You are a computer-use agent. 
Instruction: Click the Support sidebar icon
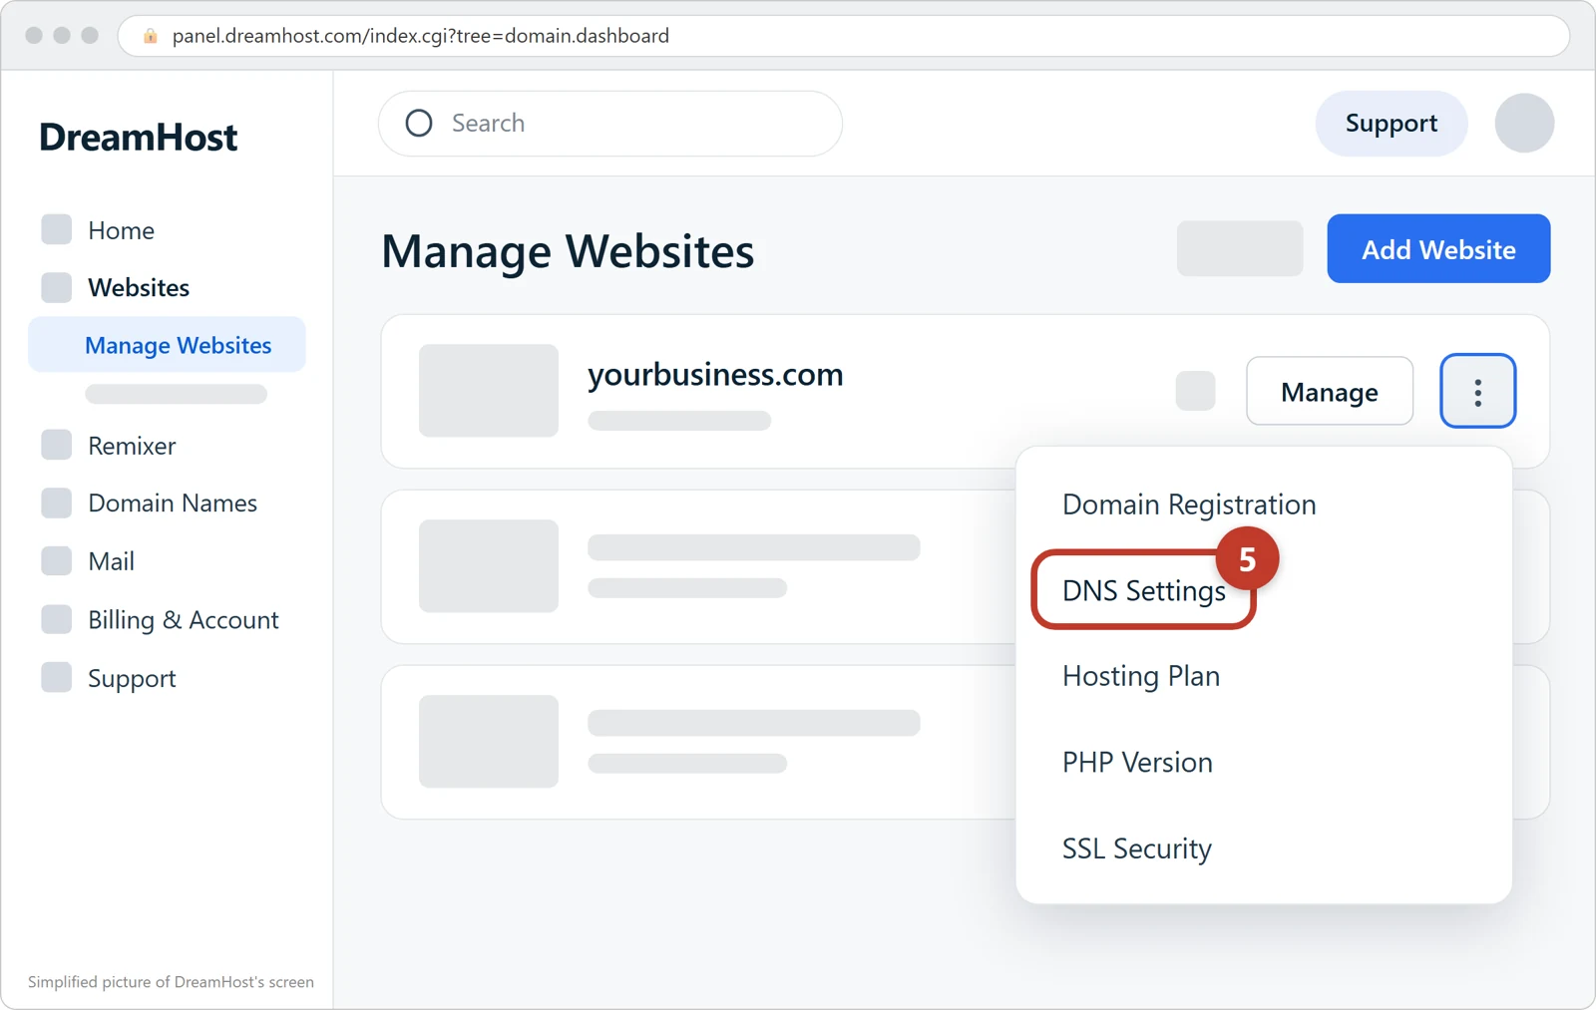[x=57, y=677]
